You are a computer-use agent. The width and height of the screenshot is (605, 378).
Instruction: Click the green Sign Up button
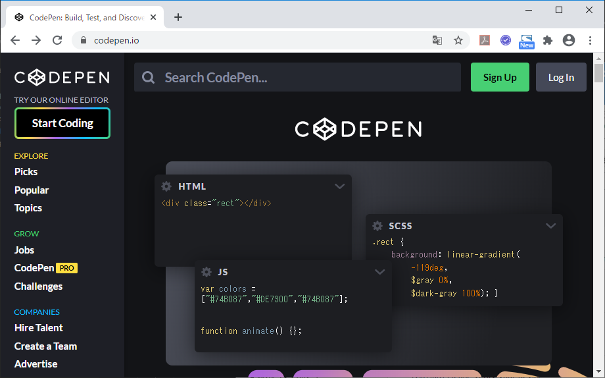point(500,77)
